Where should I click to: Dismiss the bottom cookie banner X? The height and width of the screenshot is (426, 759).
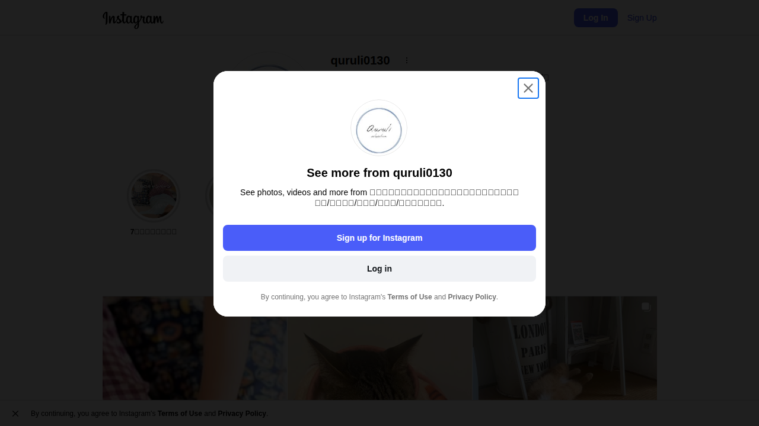click(15, 414)
